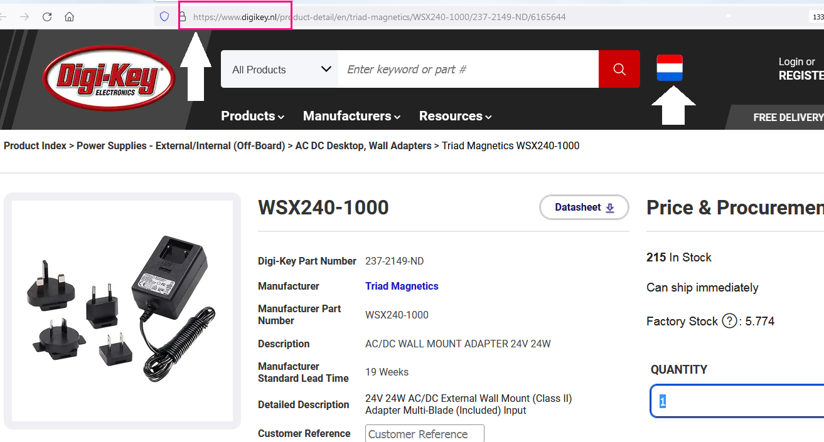Click the 215 In Stock text
The width and height of the screenshot is (824, 442).
coord(679,257)
